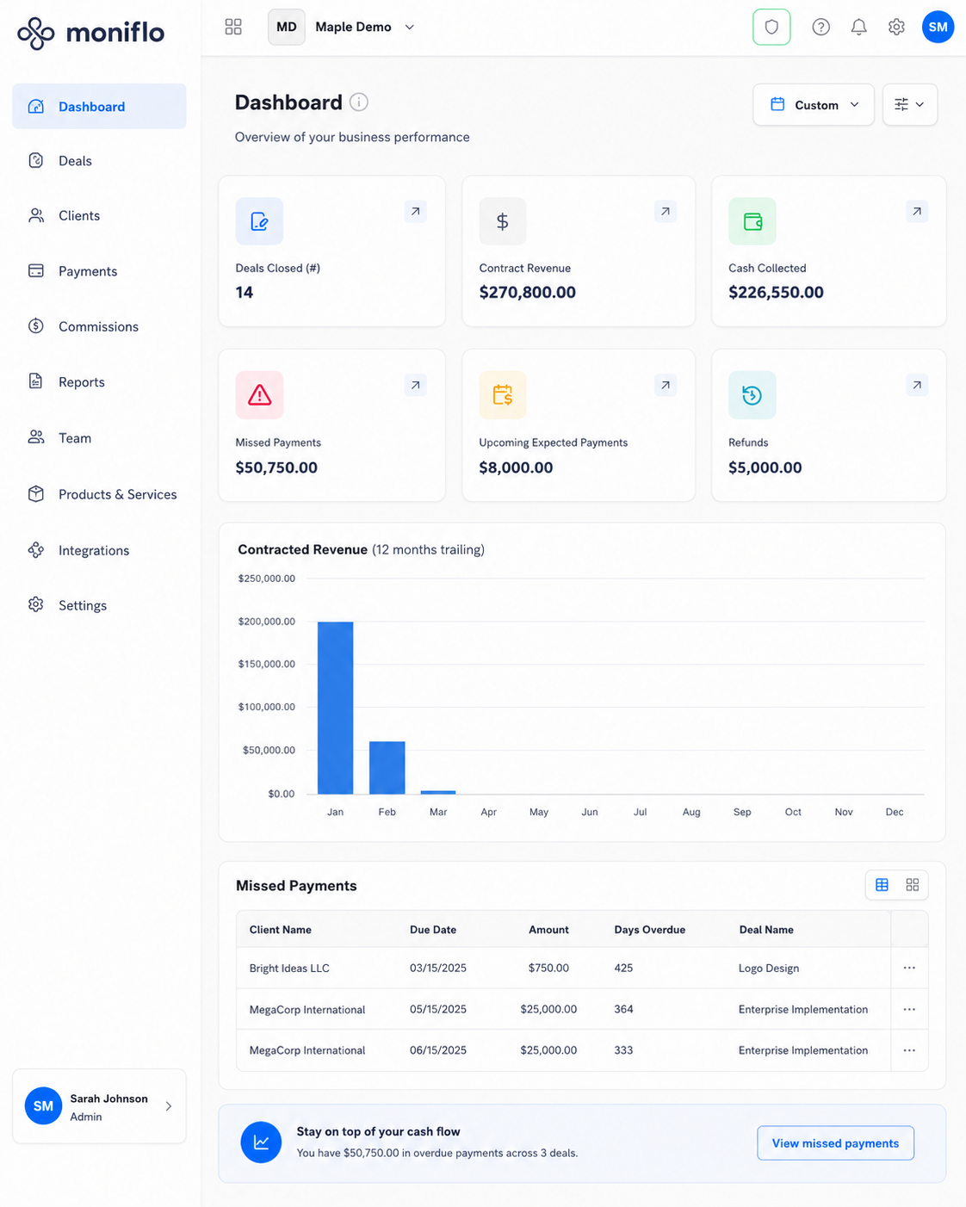The image size is (966, 1207).
Task: Open Cash Collected card arrow
Action: [x=917, y=211]
